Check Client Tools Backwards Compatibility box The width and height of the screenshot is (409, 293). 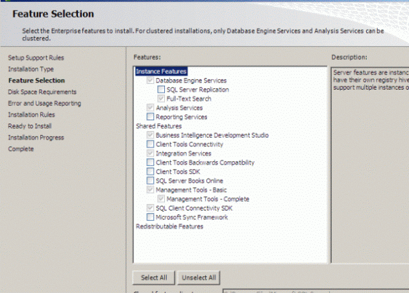pos(150,162)
